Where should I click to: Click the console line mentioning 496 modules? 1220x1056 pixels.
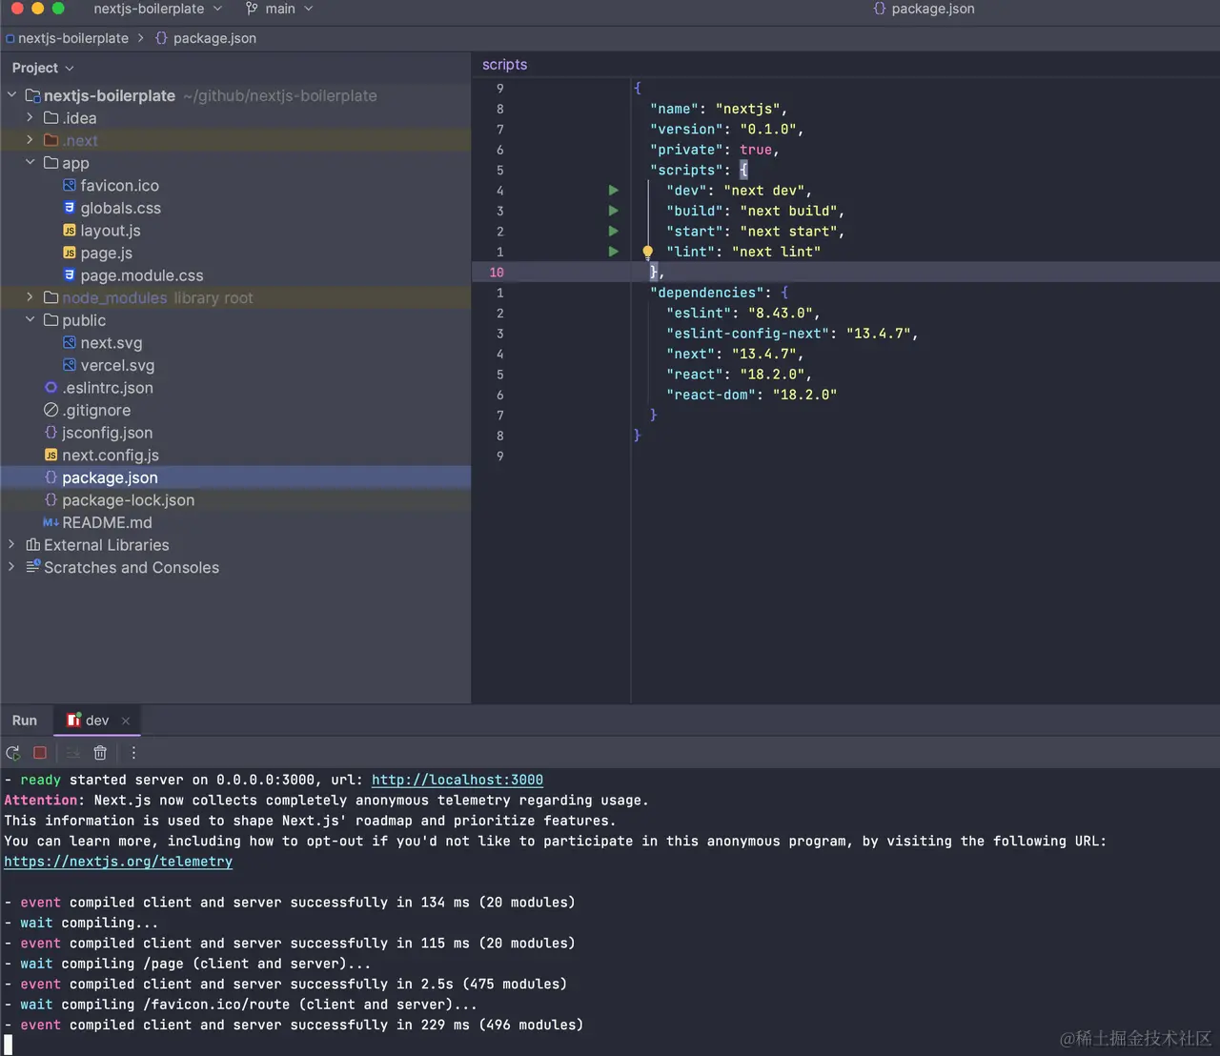(294, 1026)
